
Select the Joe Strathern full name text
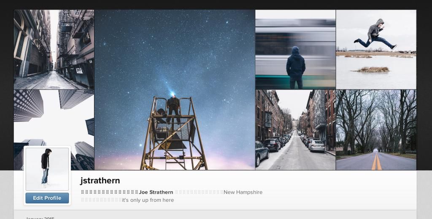[x=156, y=192]
